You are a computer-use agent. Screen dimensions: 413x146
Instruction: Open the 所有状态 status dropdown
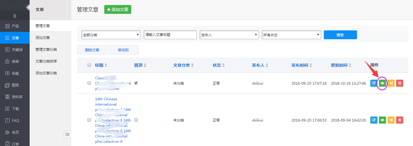[x=292, y=35]
